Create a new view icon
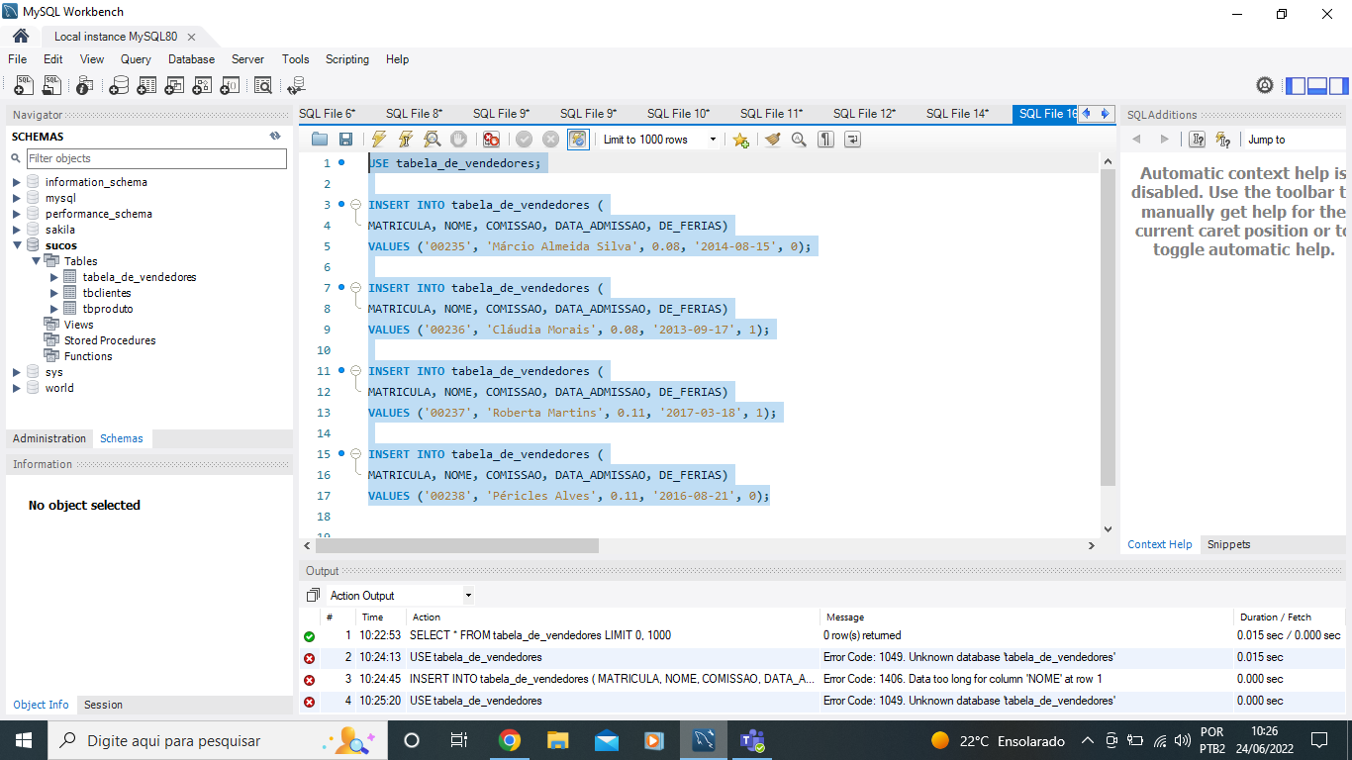1352x760 pixels. tap(174, 86)
